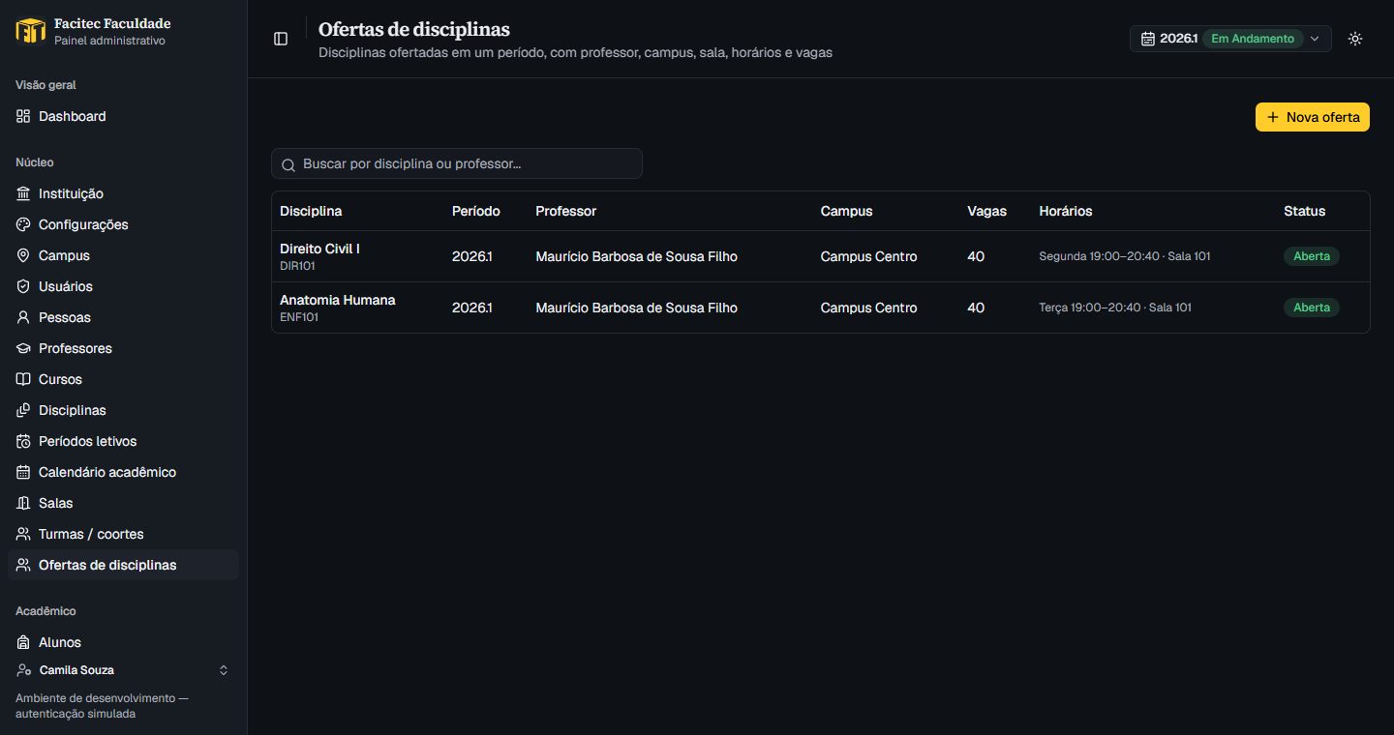Click the Turmas / coortes people icon
This screenshot has width=1394, height=735.
pos(23,534)
